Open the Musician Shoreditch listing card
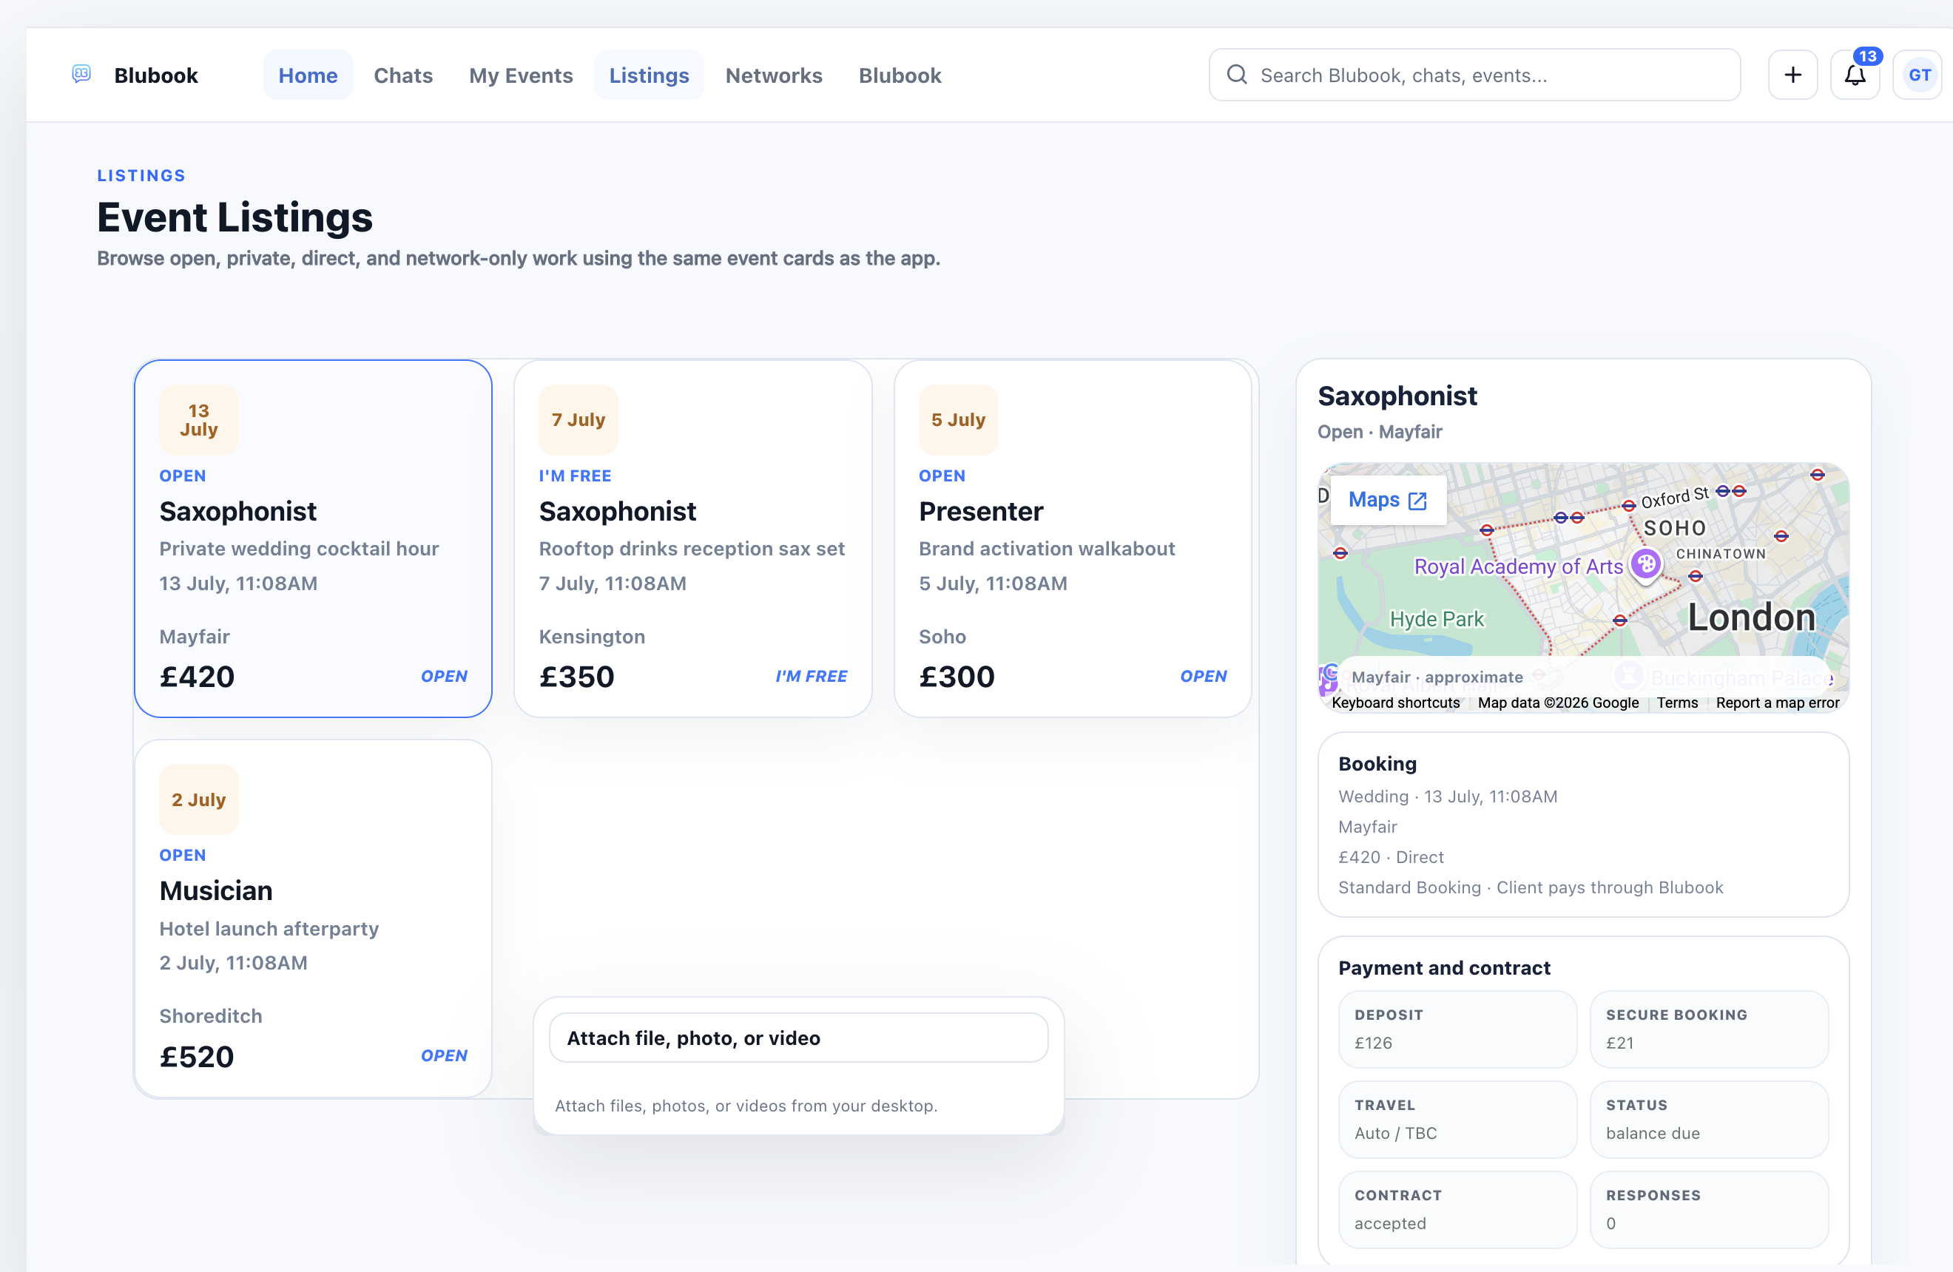The height and width of the screenshot is (1272, 1953). coord(313,918)
